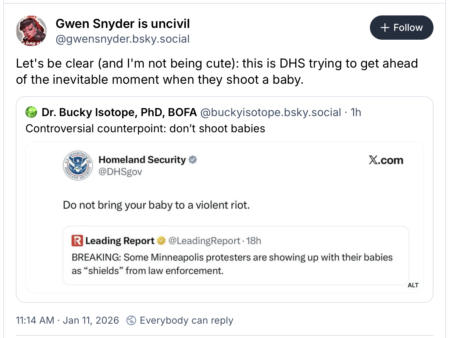Click the 11:14 AM Jan 11, 2026 timestamp

click(68, 320)
